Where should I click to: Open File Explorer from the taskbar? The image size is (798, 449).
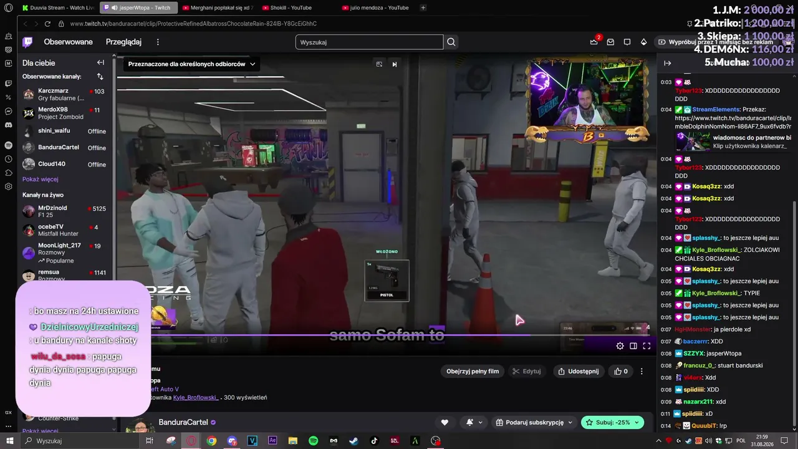(x=293, y=441)
